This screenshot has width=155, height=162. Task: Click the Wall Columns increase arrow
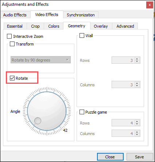point(137,83)
